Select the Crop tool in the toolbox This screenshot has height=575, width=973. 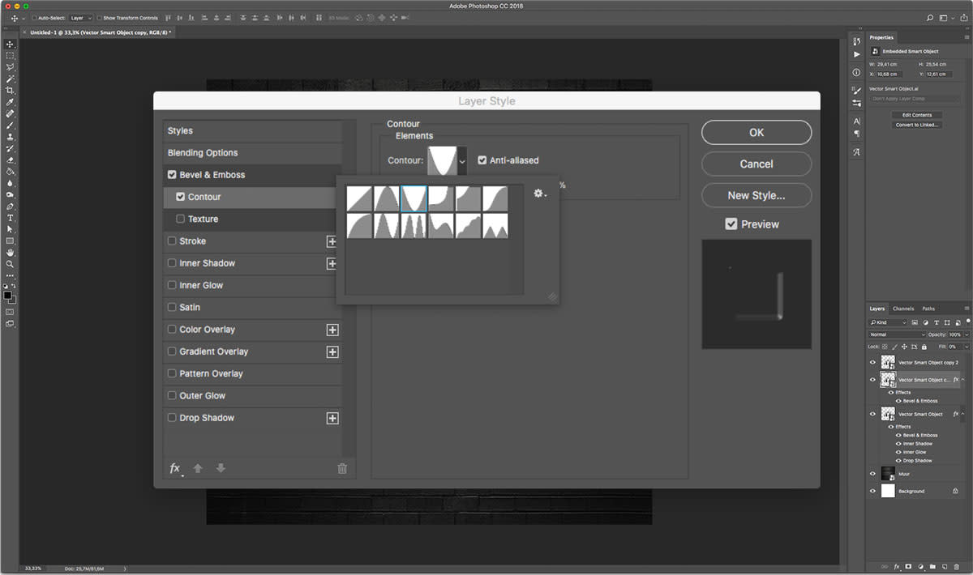pyautogui.click(x=11, y=91)
